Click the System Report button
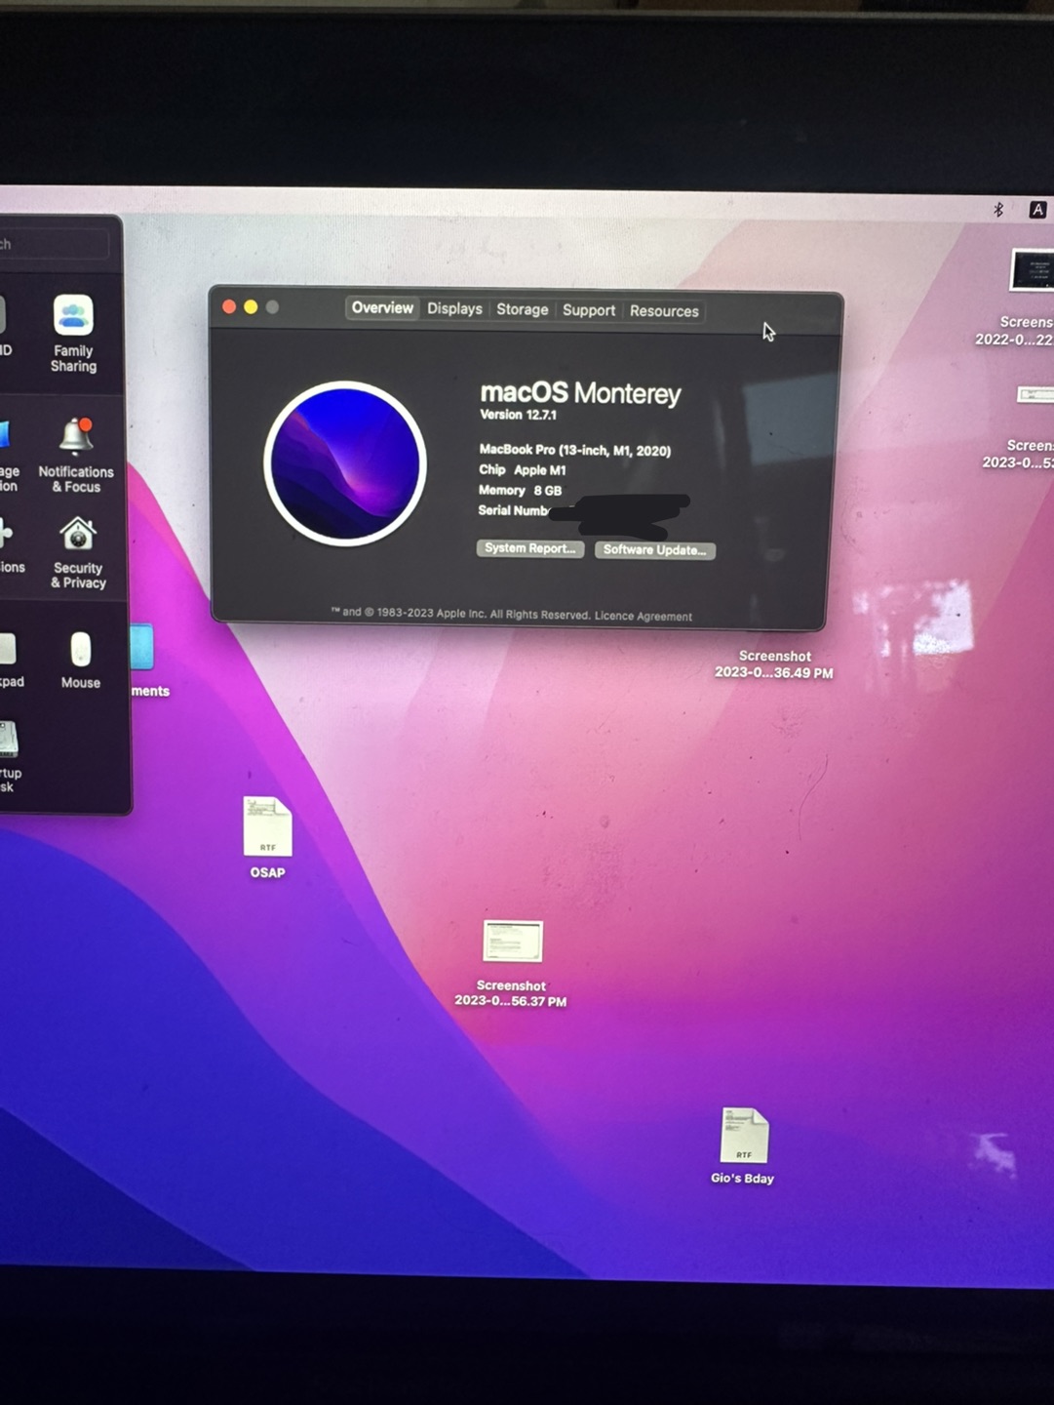Screen dimensions: 1054x1405 coord(530,548)
